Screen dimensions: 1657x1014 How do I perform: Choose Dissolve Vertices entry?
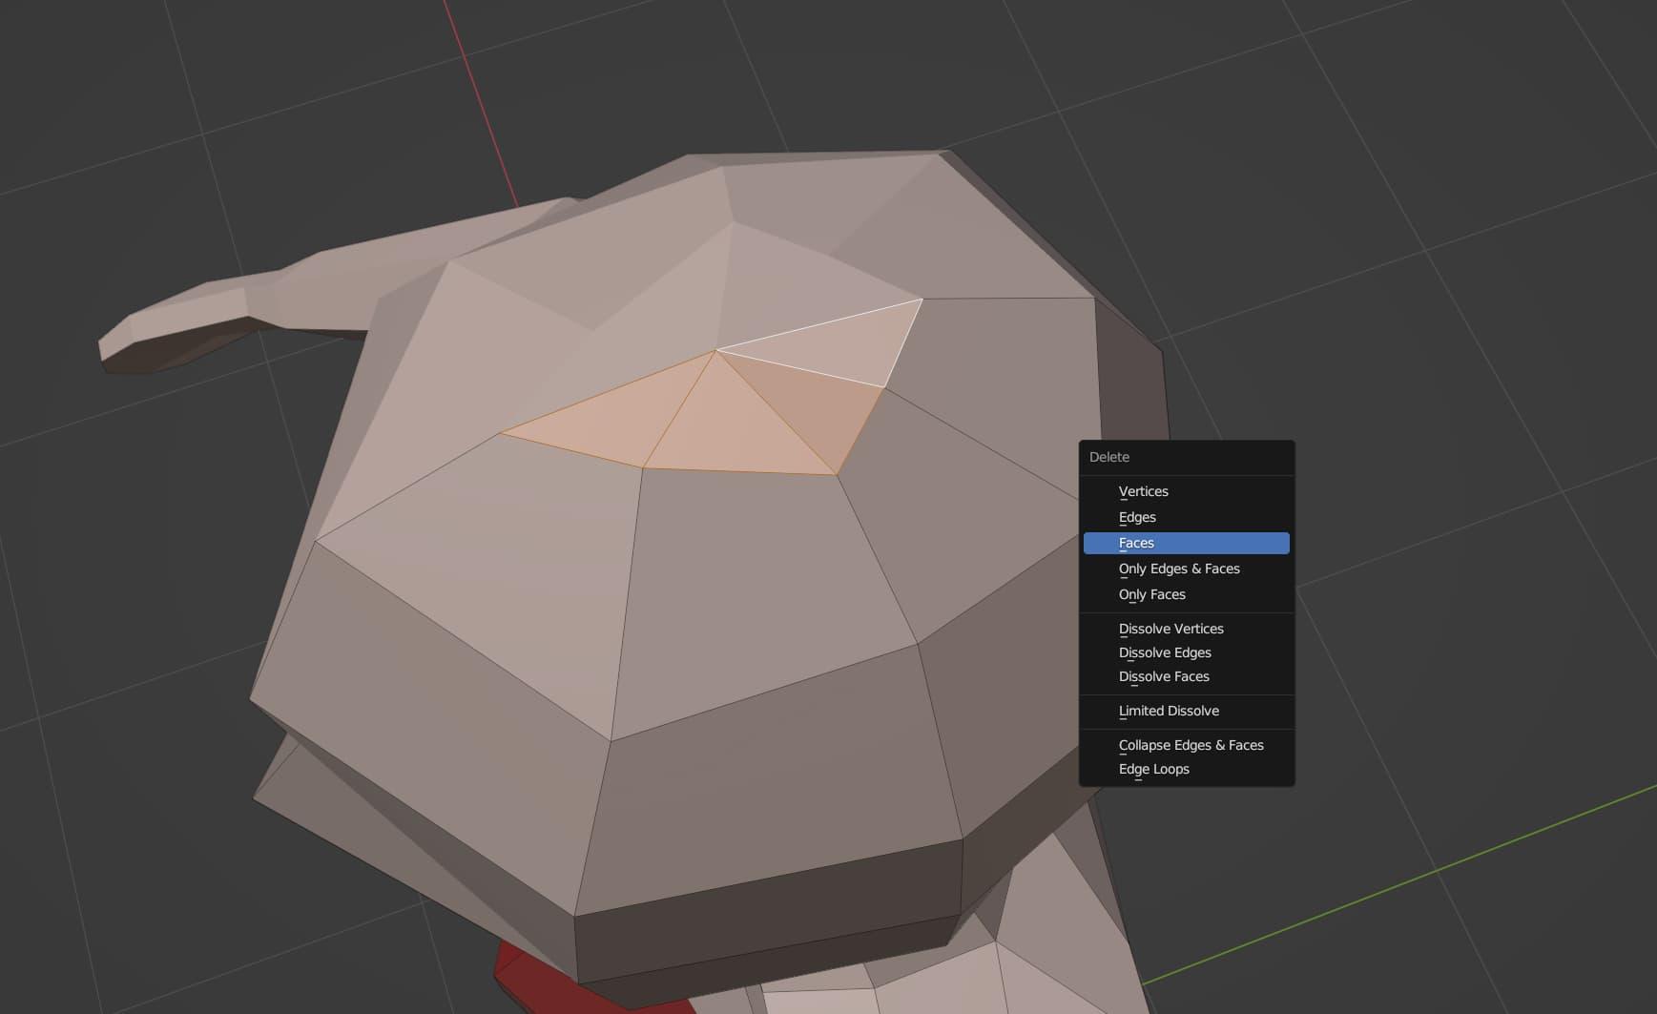click(x=1186, y=629)
